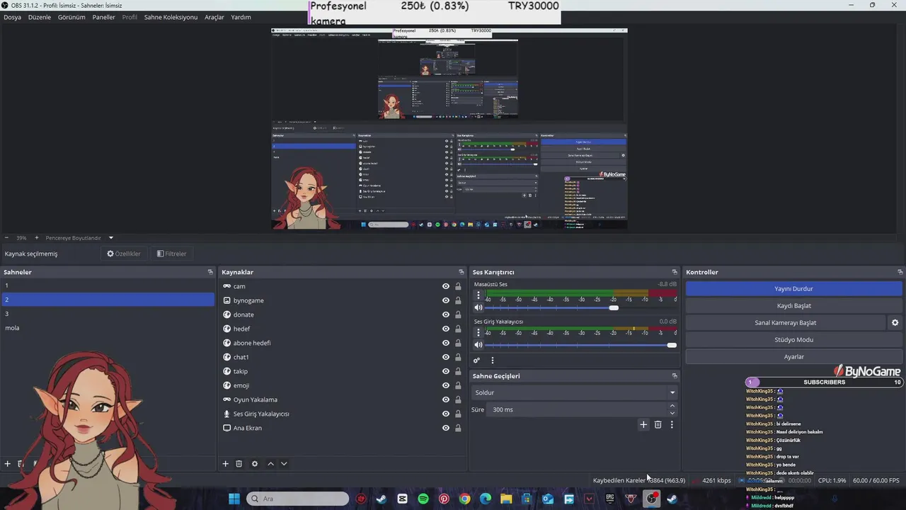Open Araçlar menu
Screen dimensions: 906x510
(x=214, y=17)
